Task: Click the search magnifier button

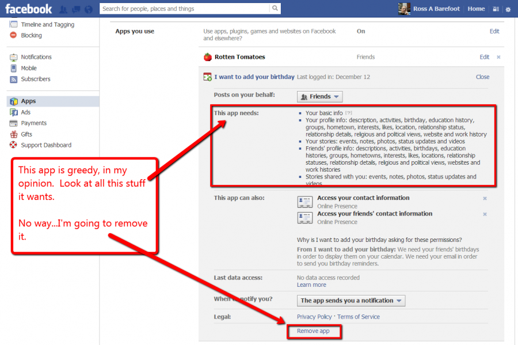Action: click(275, 9)
